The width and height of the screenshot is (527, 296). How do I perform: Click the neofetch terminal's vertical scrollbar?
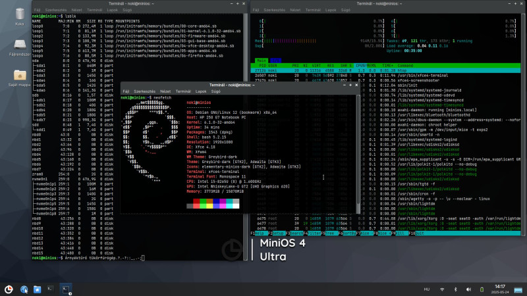pos(358,149)
